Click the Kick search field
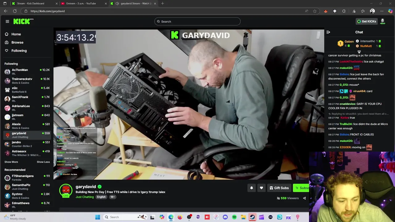Viewport: 395px width, 222px height. click(197, 22)
